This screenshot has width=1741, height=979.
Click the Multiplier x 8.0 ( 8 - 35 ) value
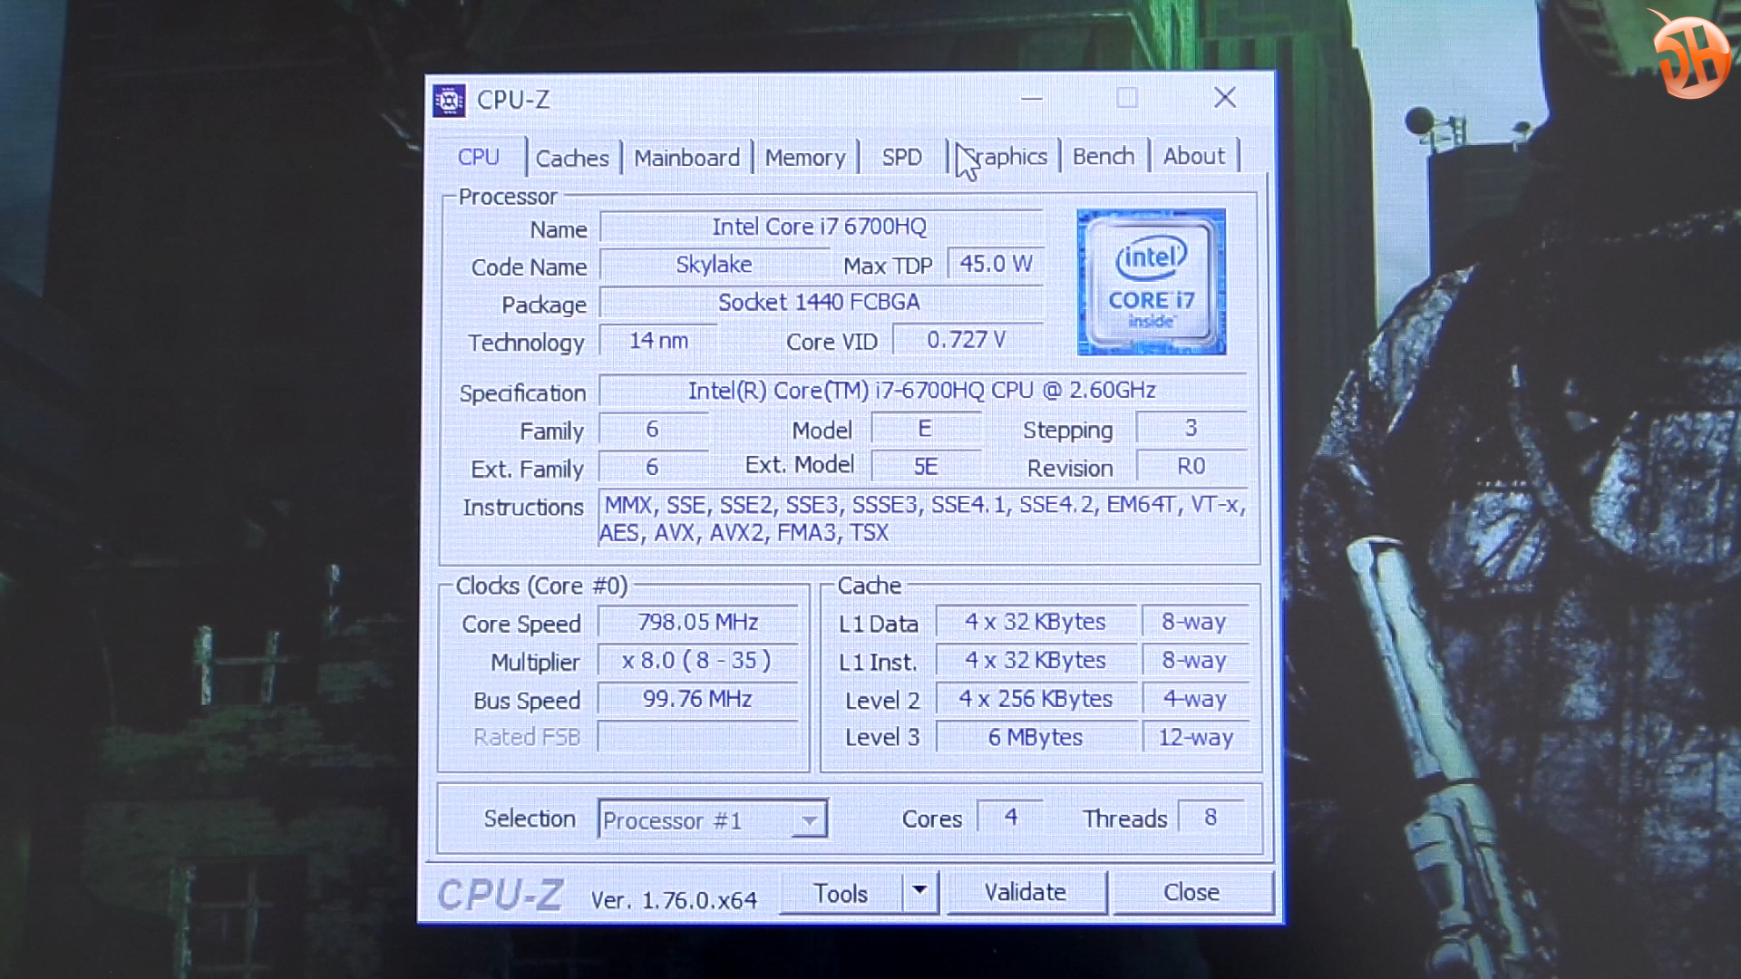(x=698, y=661)
